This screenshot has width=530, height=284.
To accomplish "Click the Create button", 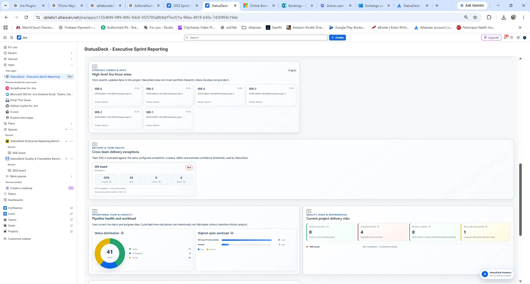I will pyautogui.click(x=337, y=38).
